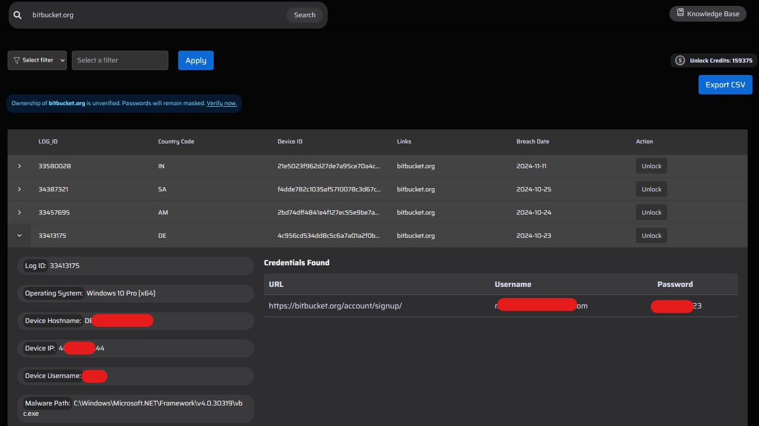This screenshot has height=426, width=759.
Task: Click device ID starting f4dde782
Action: pos(329,189)
